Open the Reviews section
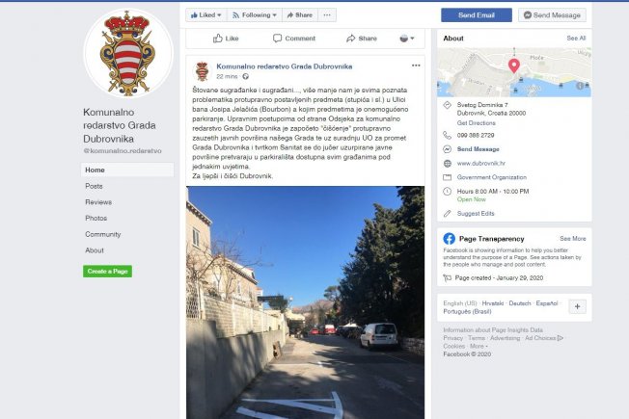The width and height of the screenshot is (629, 419). point(98,202)
